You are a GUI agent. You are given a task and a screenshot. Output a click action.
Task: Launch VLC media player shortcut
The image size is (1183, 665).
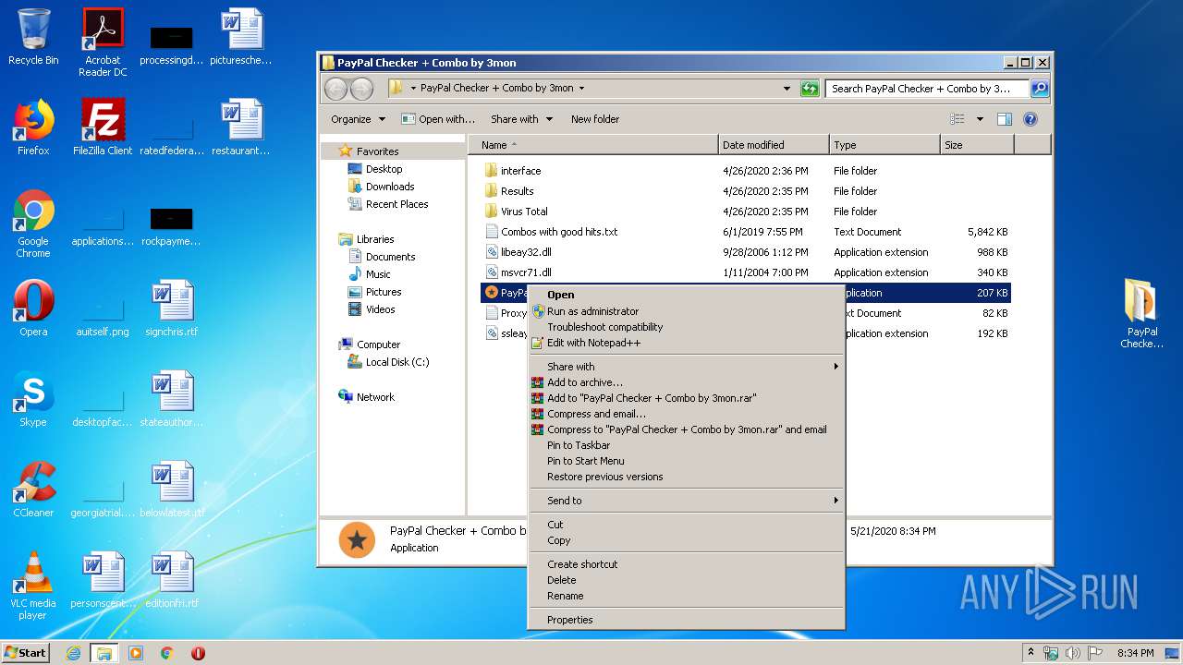(x=33, y=586)
